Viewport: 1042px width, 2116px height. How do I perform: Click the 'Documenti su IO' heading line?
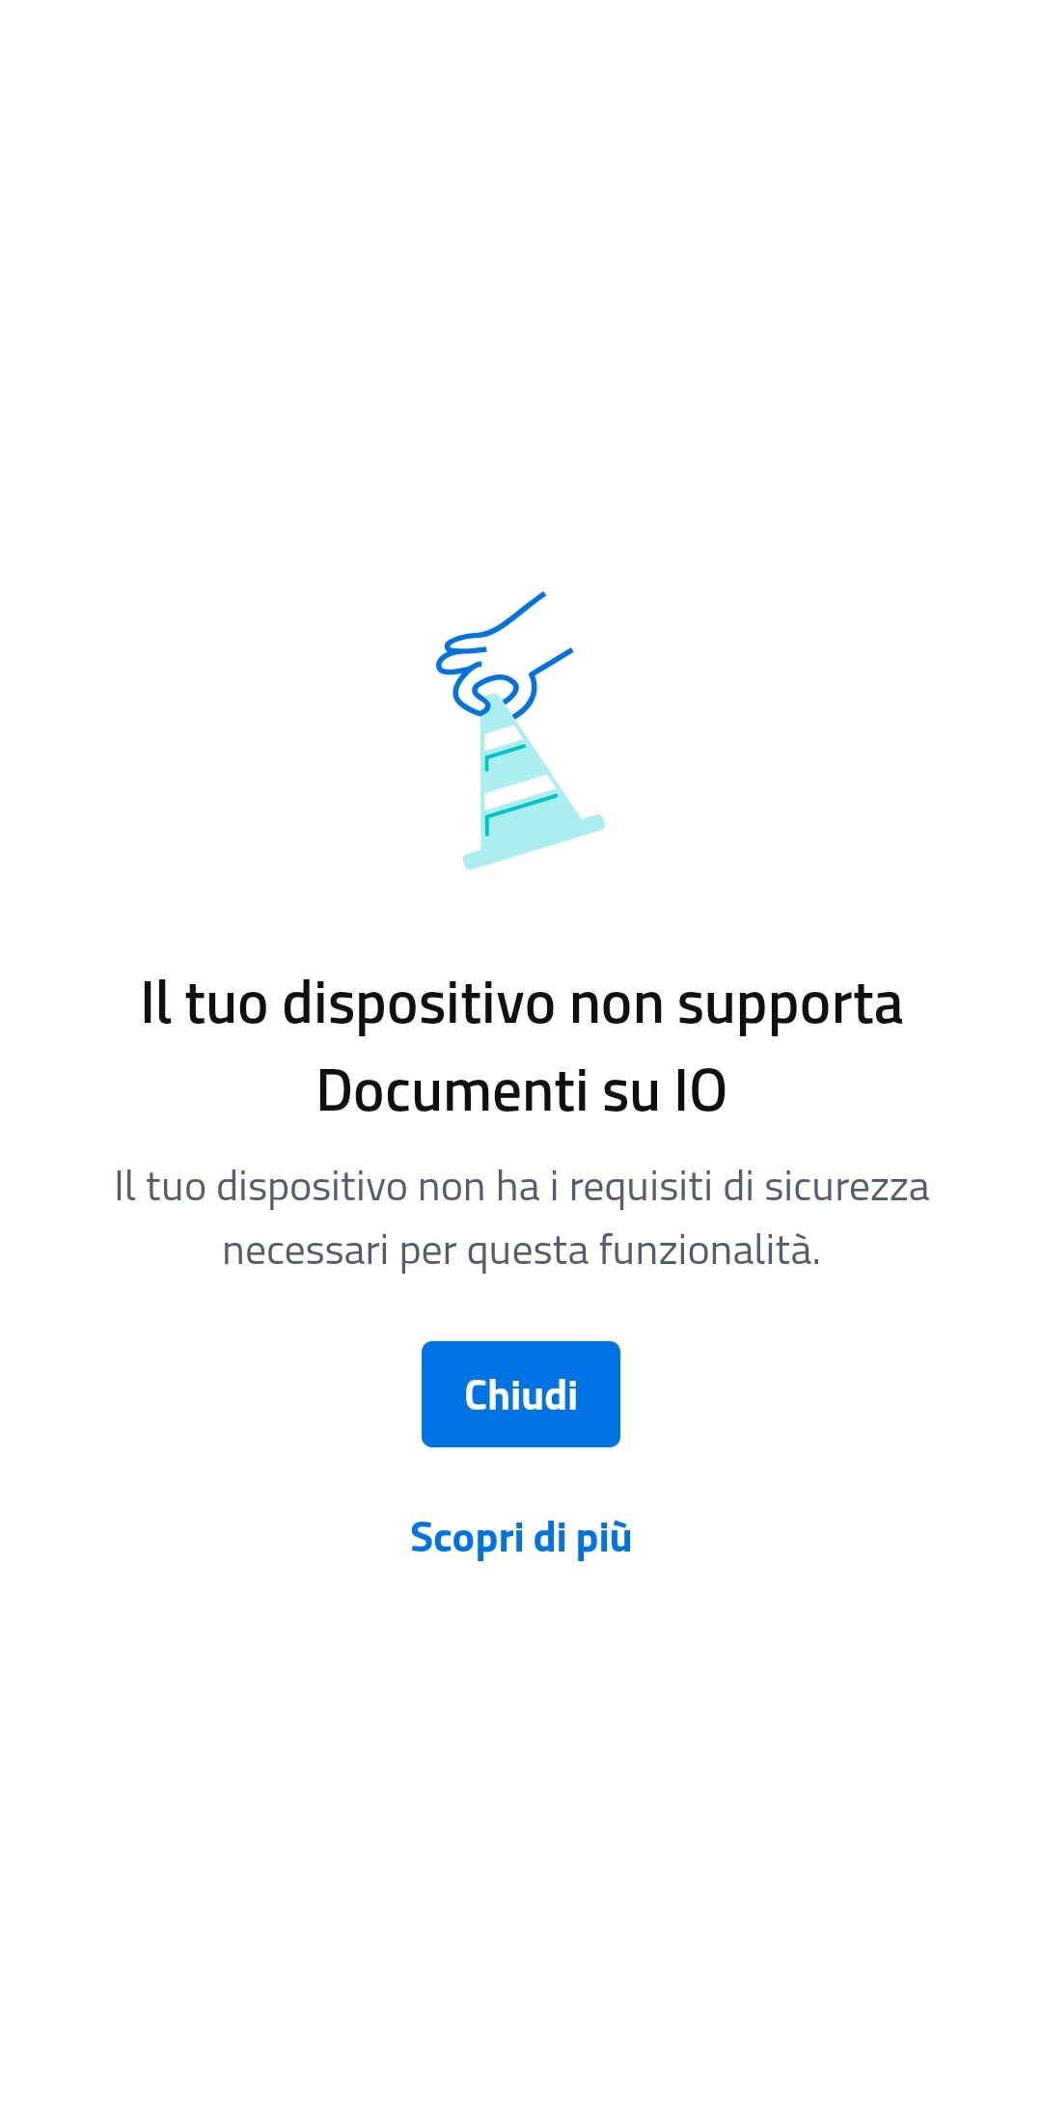pos(521,1091)
